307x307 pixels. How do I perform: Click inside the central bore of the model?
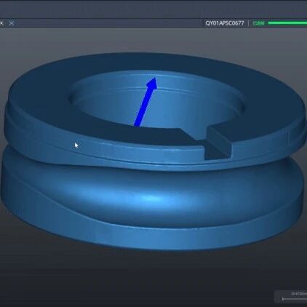tap(158, 102)
